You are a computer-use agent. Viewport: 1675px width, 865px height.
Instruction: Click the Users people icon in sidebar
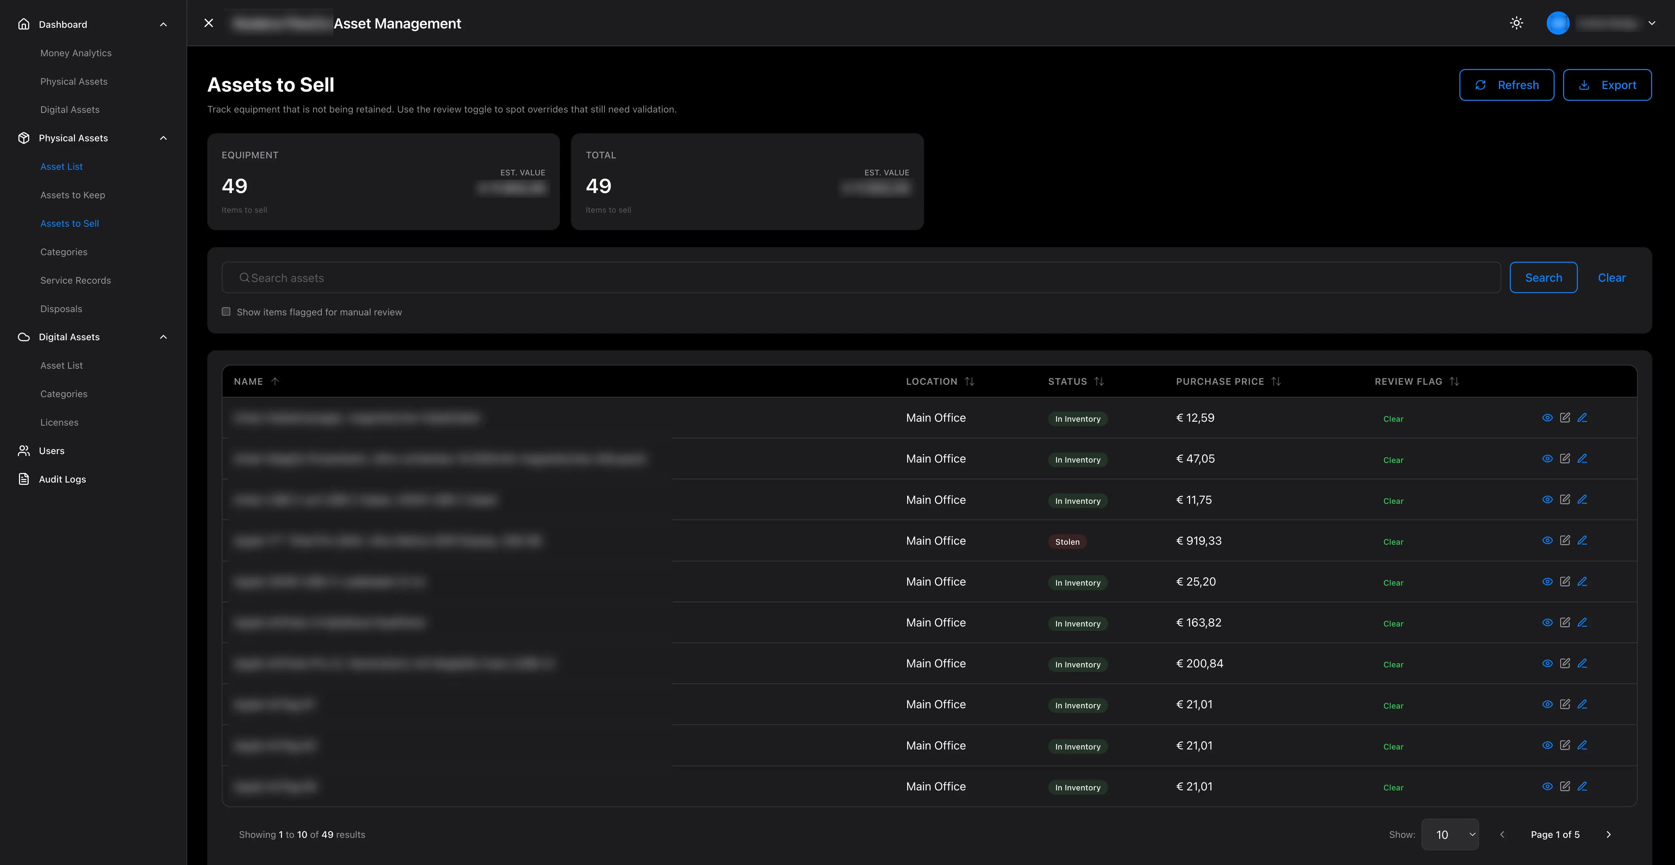(24, 451)
